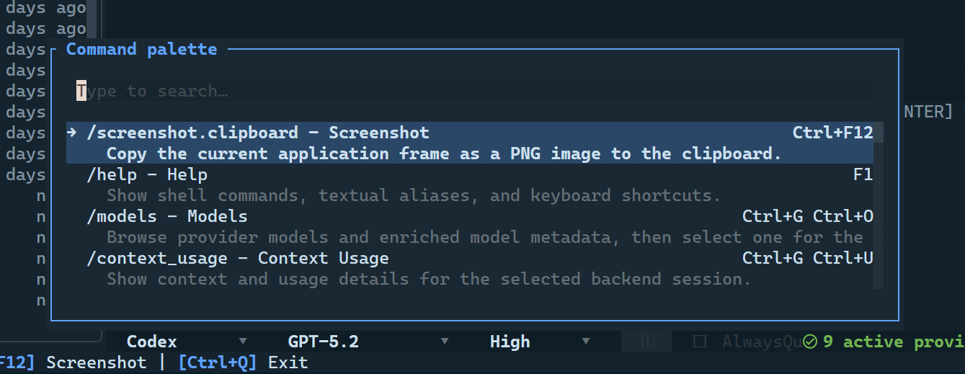Focus the 'Type to search…' palette input
The height and width of the screenshot is (374, 965).
474,91
